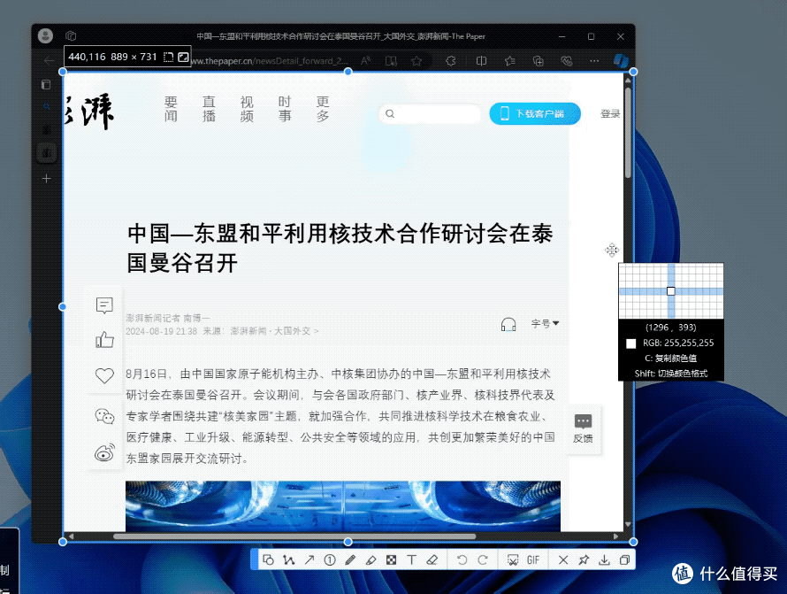The image size is (787, 594).
Task: Open the browser settings and more menu
Action: tap(594, 61)
